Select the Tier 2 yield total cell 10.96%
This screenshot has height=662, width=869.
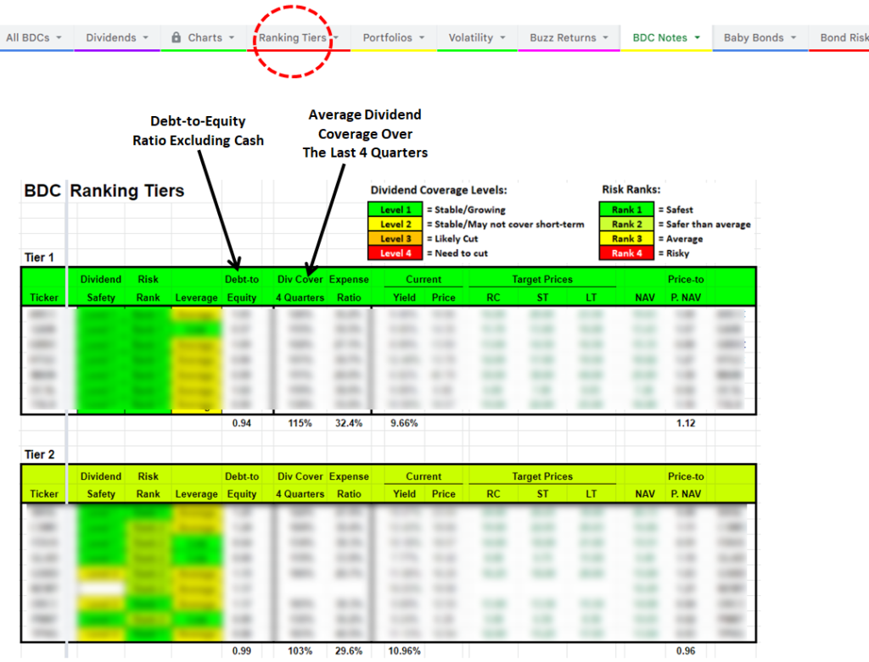(x=404, y=650)
